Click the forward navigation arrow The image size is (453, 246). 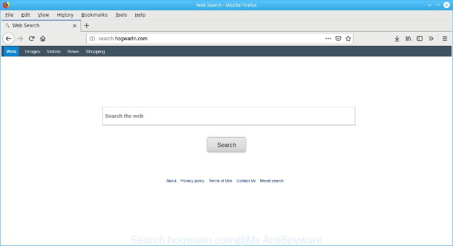pyautogui.click(x=20, y=39)
